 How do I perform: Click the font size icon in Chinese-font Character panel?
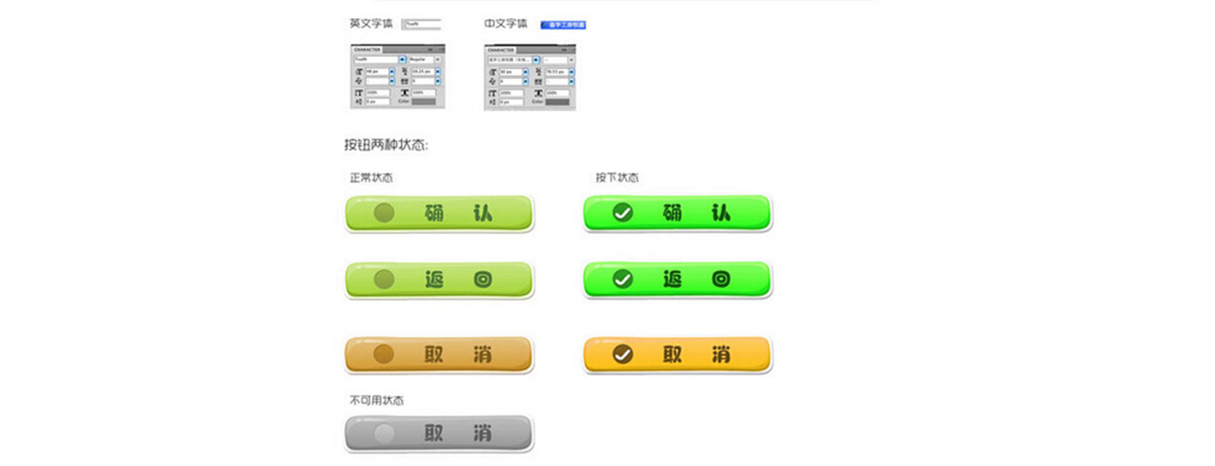pyautogui.click(x=493, y=72)
